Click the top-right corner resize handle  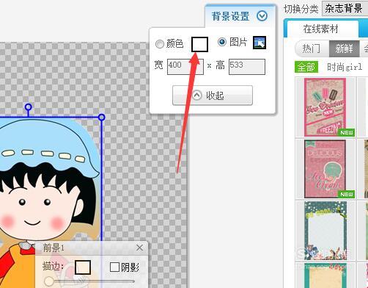pyautogui.click(x=102, y=118)
